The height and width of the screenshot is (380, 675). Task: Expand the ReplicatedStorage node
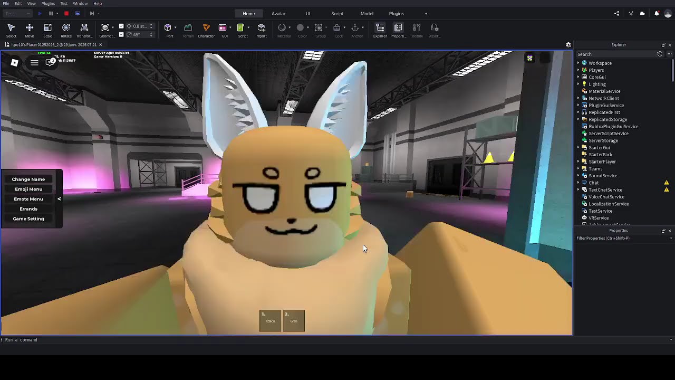click(578, 119)
